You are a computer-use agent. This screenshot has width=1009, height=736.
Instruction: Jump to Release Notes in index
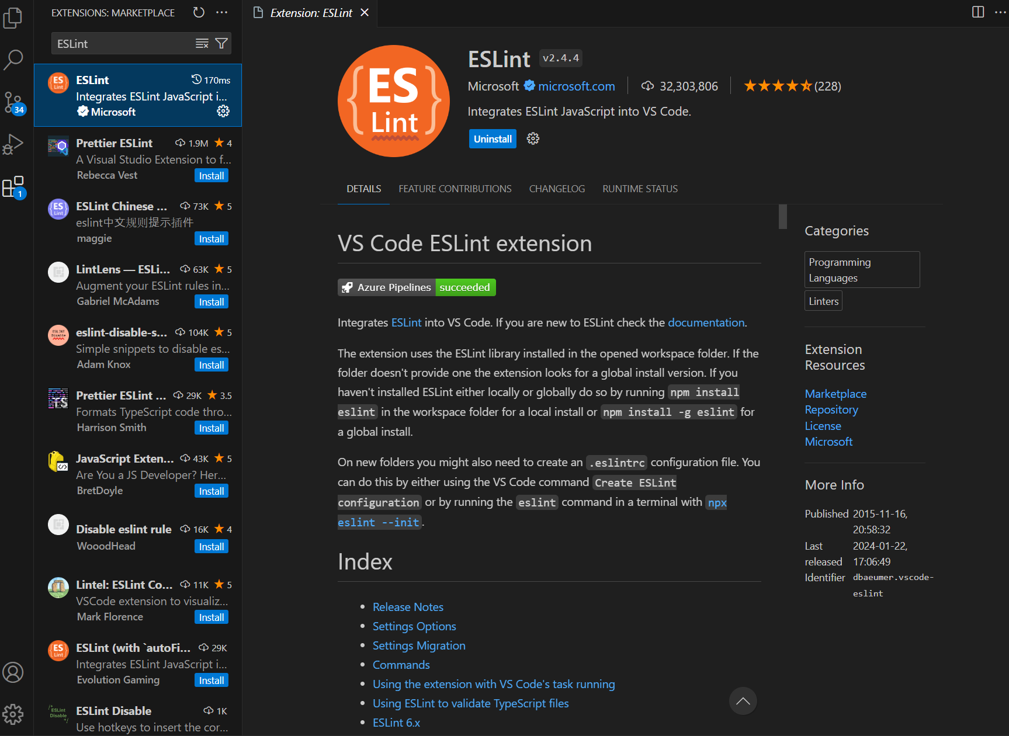408,607
